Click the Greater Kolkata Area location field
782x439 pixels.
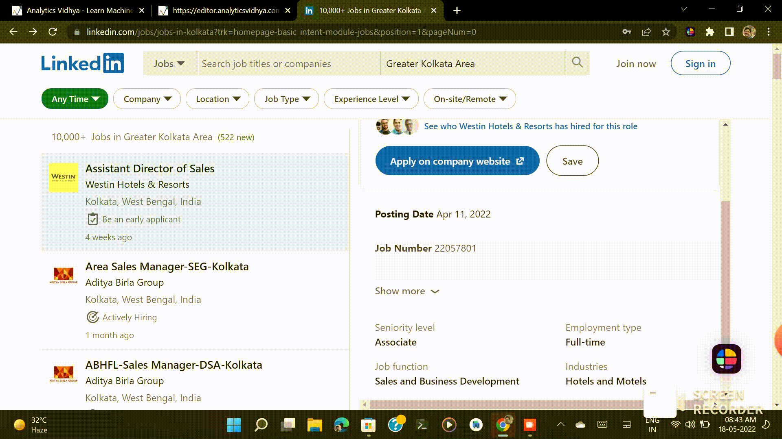tap(472, 63)
